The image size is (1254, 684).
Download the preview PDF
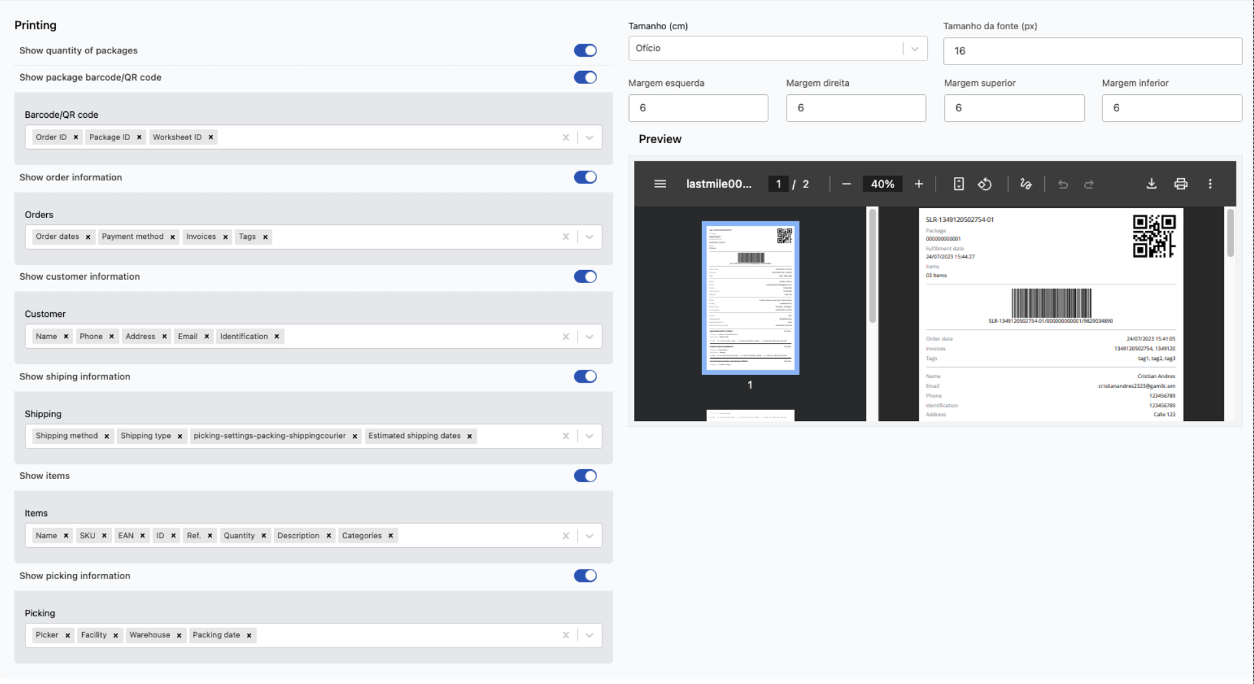click(x=1151, y=184)
